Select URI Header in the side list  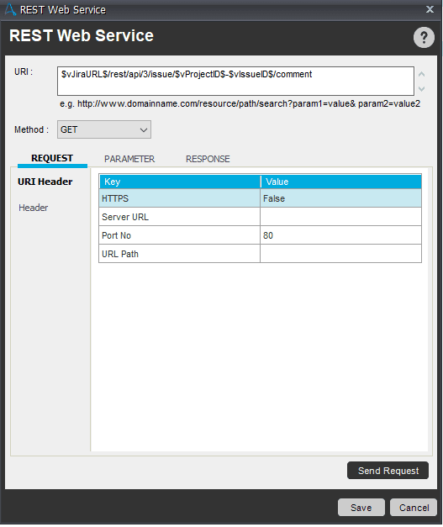tap(45, 182)
